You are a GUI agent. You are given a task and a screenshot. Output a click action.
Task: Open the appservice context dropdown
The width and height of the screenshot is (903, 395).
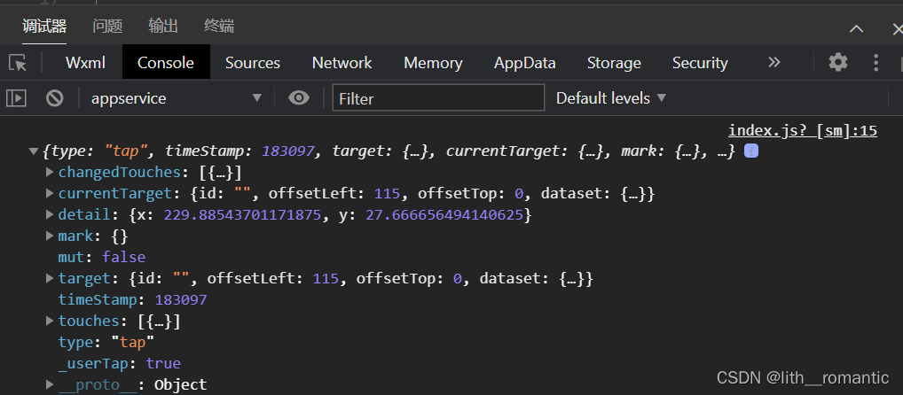(x=177, y=98)
